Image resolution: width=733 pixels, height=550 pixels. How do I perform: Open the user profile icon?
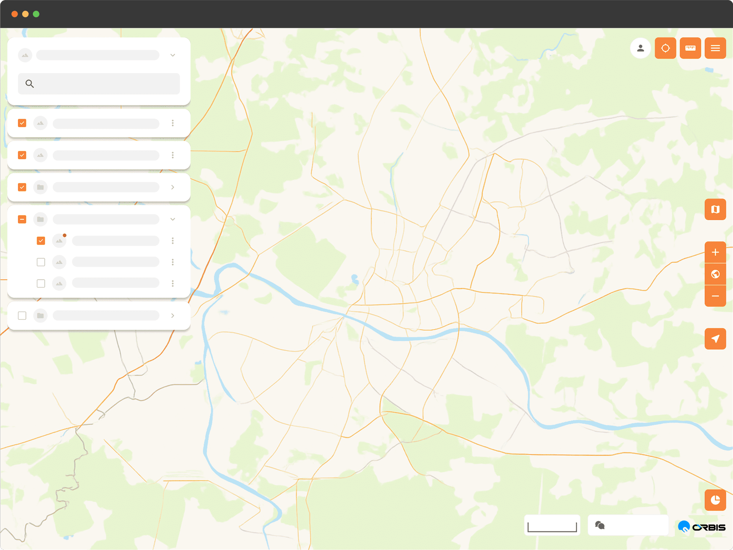[640, 48]
